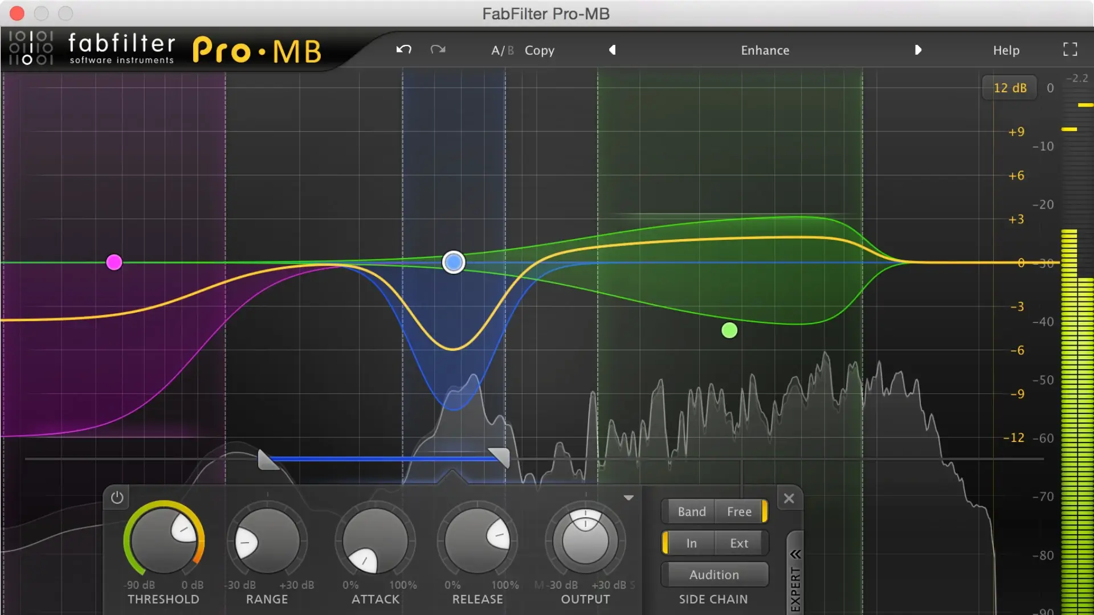Enable Audition for the side chain

click(714, 575)
